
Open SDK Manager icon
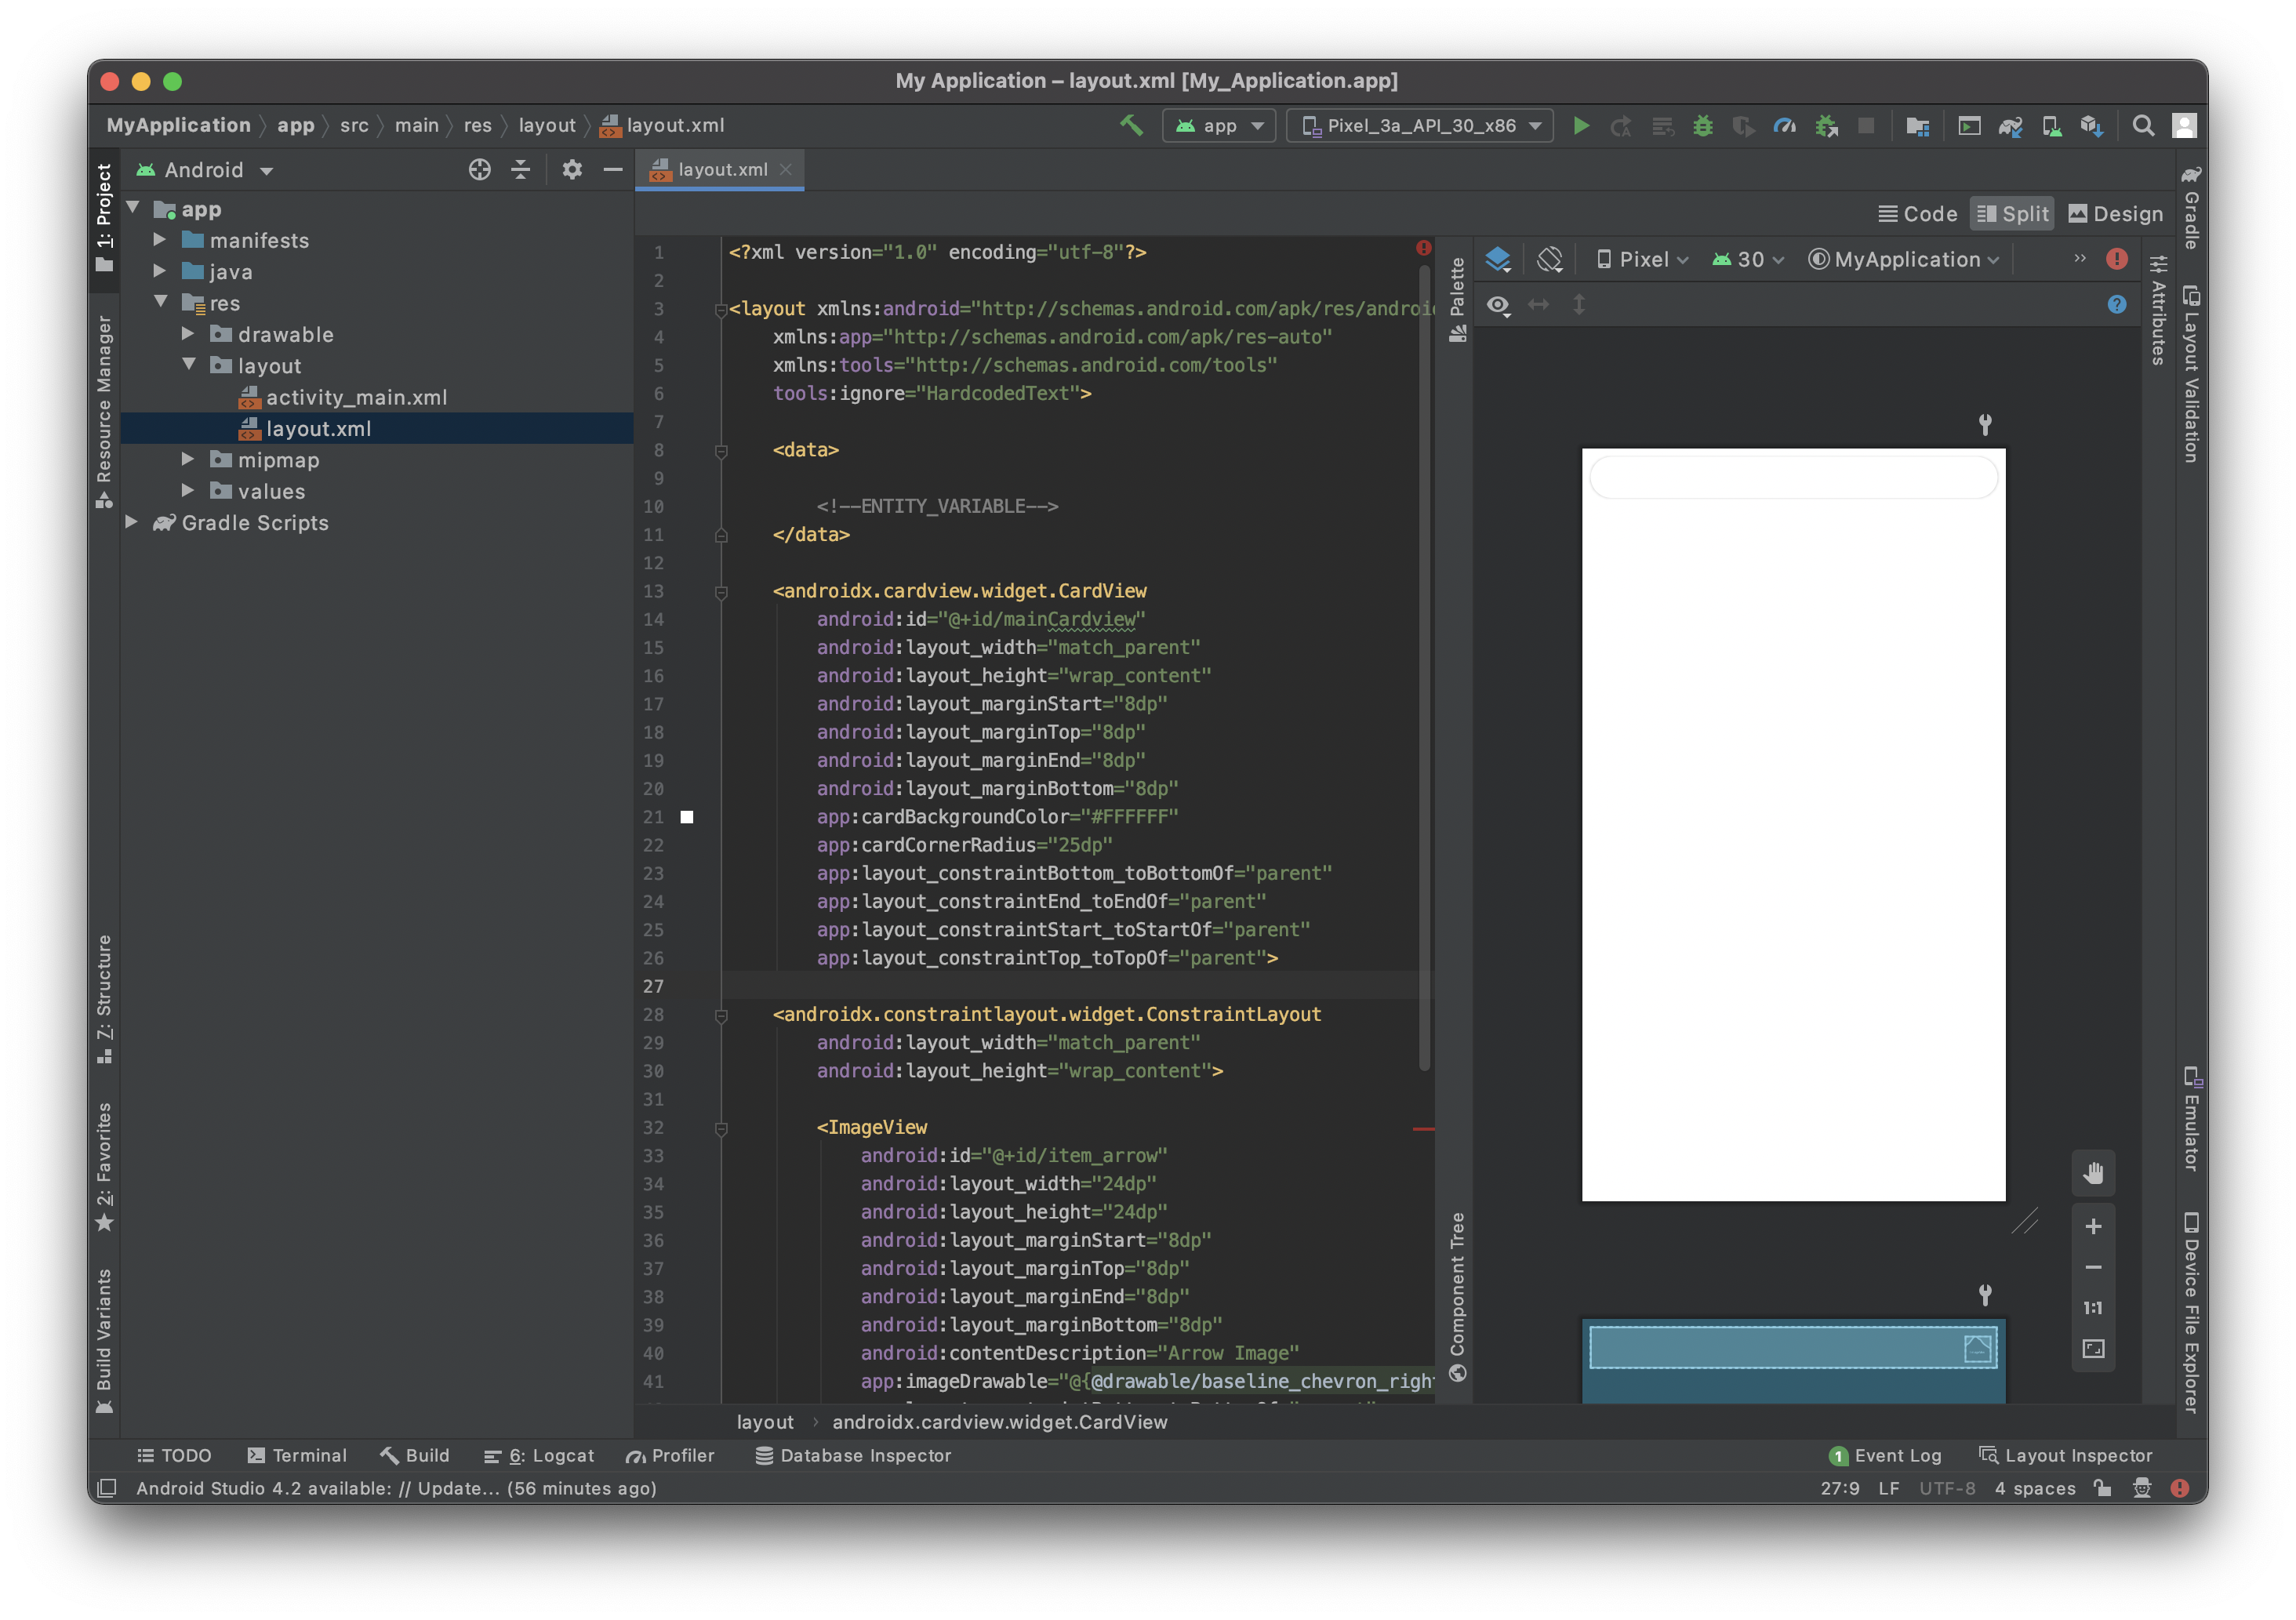coord(2091,126)
